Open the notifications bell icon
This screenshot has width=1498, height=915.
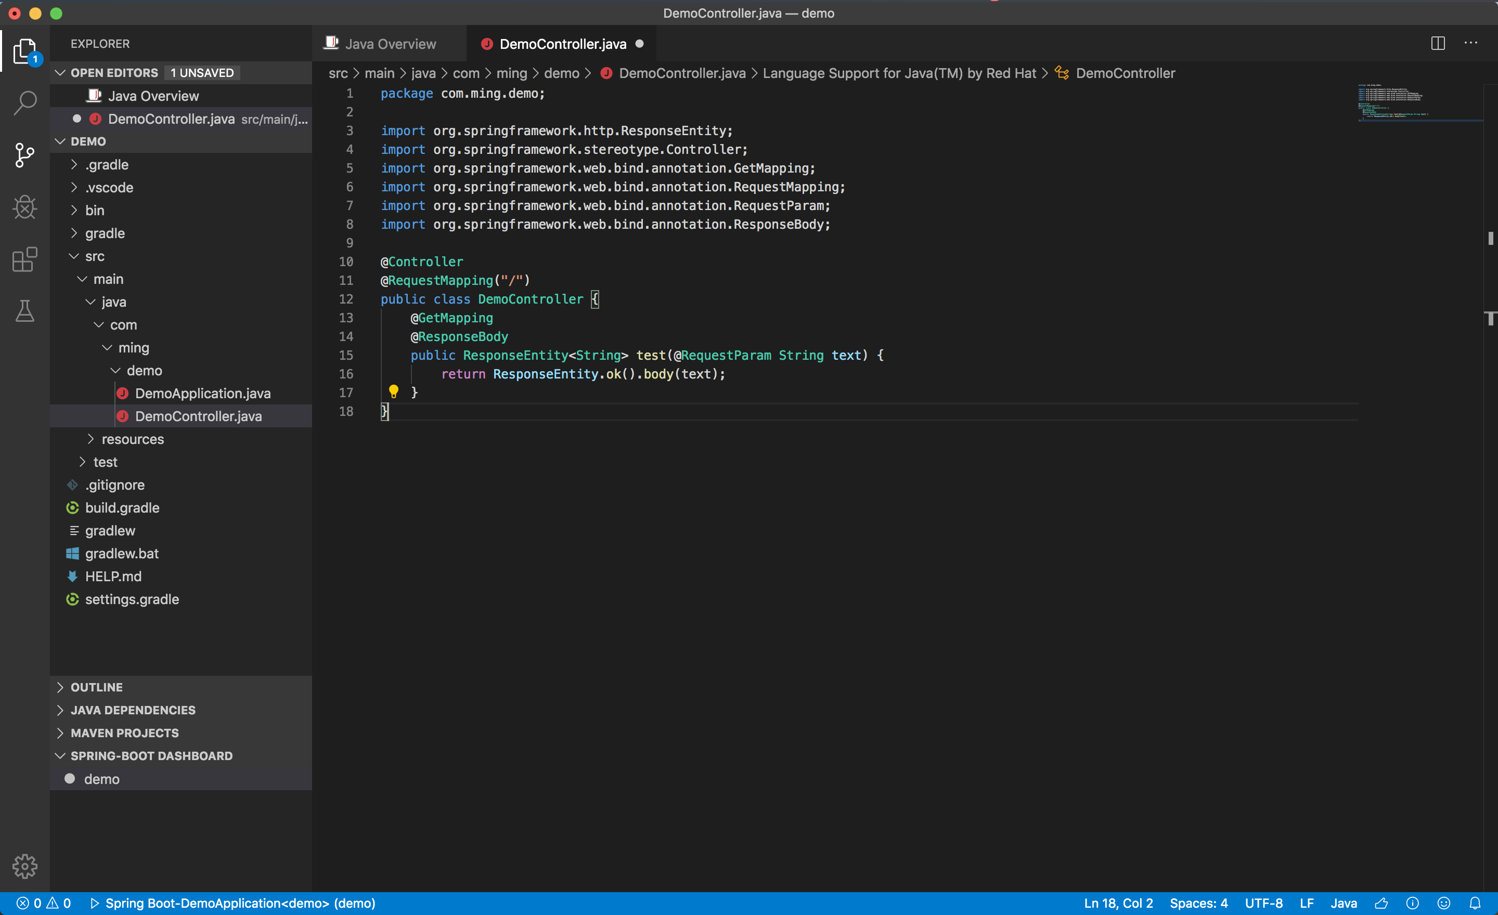1475,904
